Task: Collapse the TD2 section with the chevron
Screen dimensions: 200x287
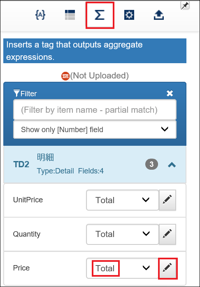Action: 172,165
